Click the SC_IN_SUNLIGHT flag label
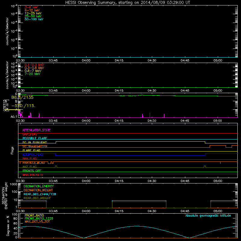The width and height of the screenshot is (241, 241). [x=35, y=142]
